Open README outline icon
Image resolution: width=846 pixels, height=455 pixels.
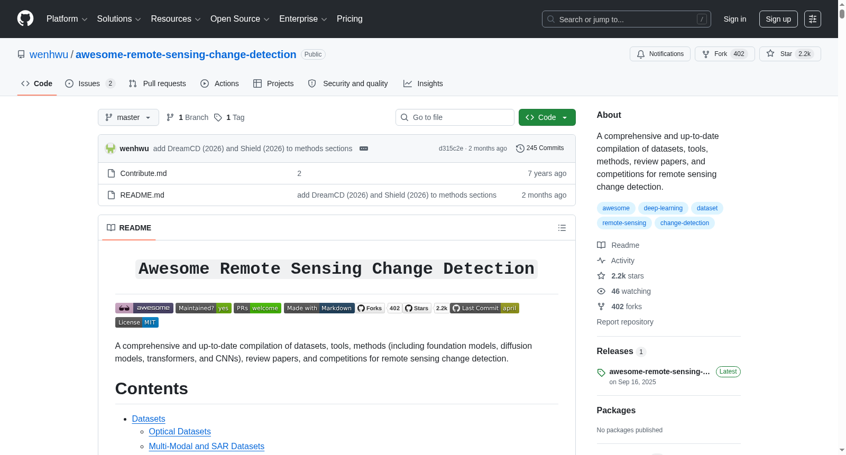pyautogui.click(x=562, y=228)
